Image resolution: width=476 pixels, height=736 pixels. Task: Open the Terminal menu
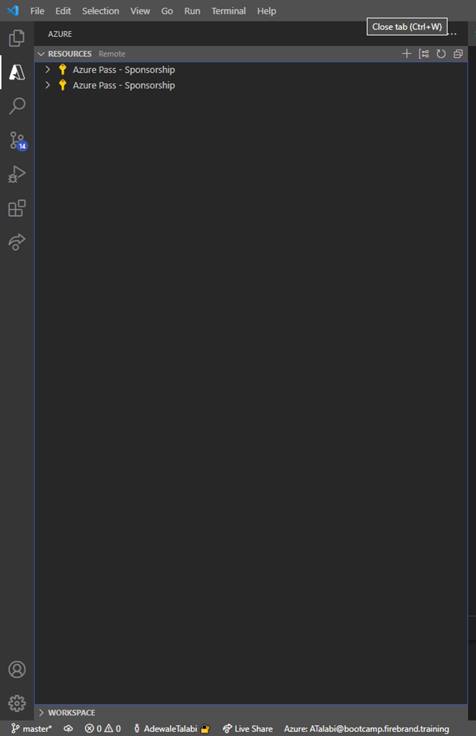click(x=228, y=11)
